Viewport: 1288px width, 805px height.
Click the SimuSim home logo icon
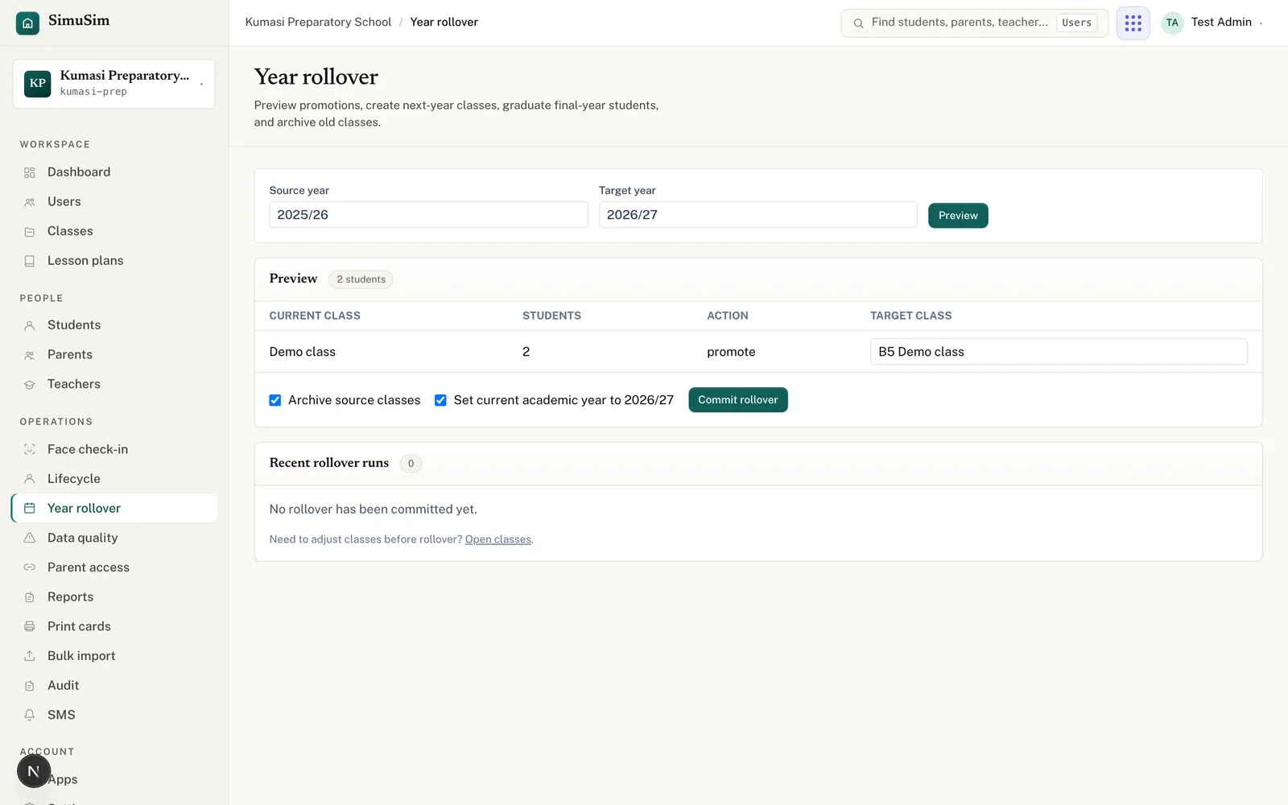(x=27, y=23)
